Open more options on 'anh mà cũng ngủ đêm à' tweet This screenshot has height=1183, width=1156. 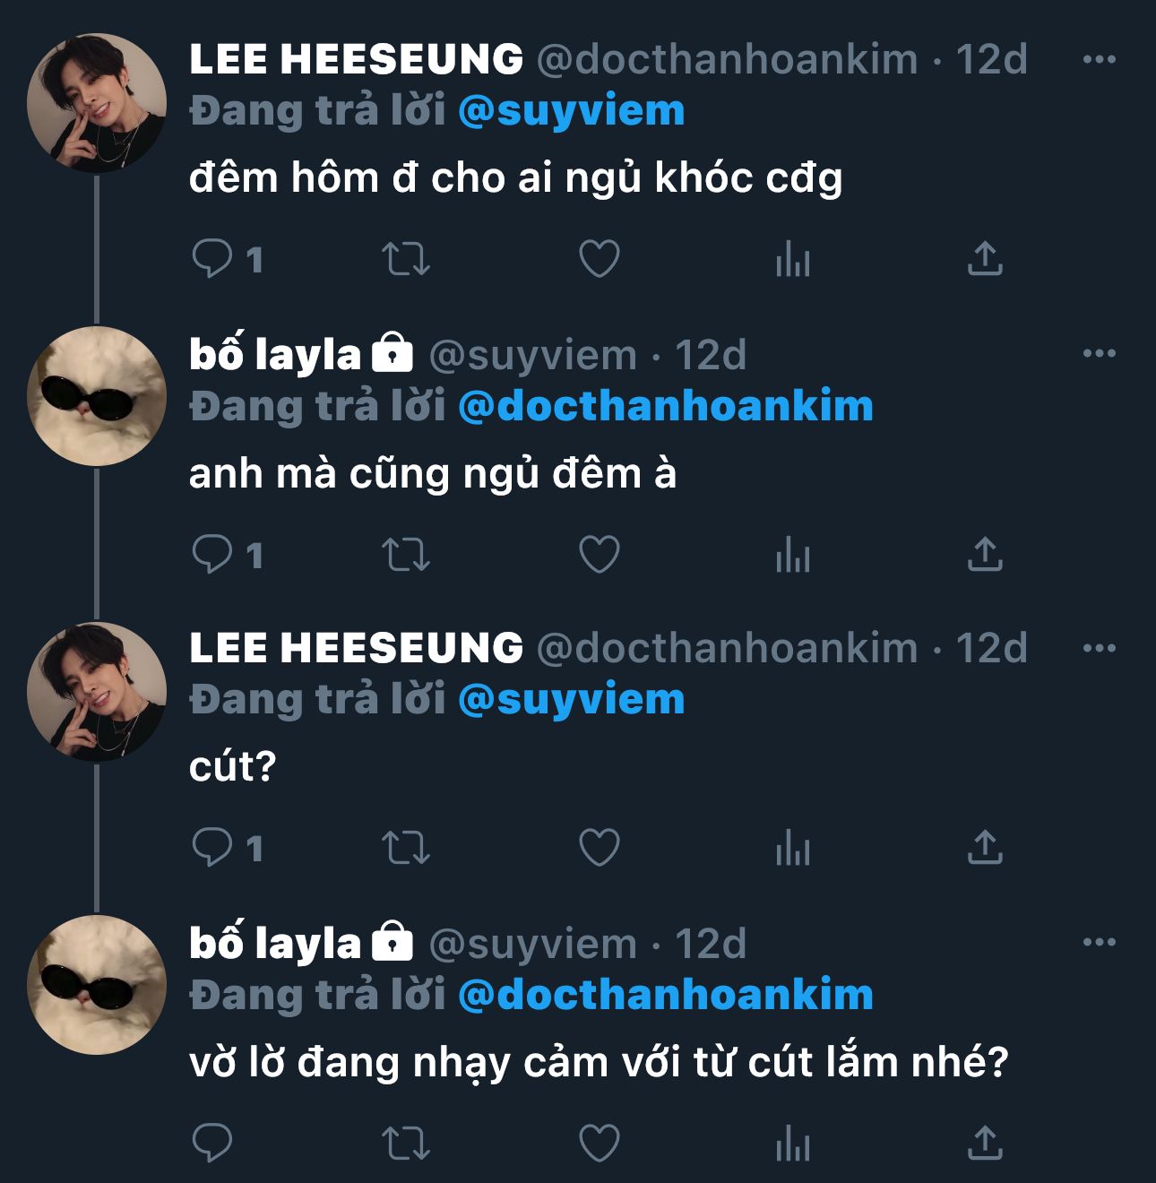click(1099, 353)
